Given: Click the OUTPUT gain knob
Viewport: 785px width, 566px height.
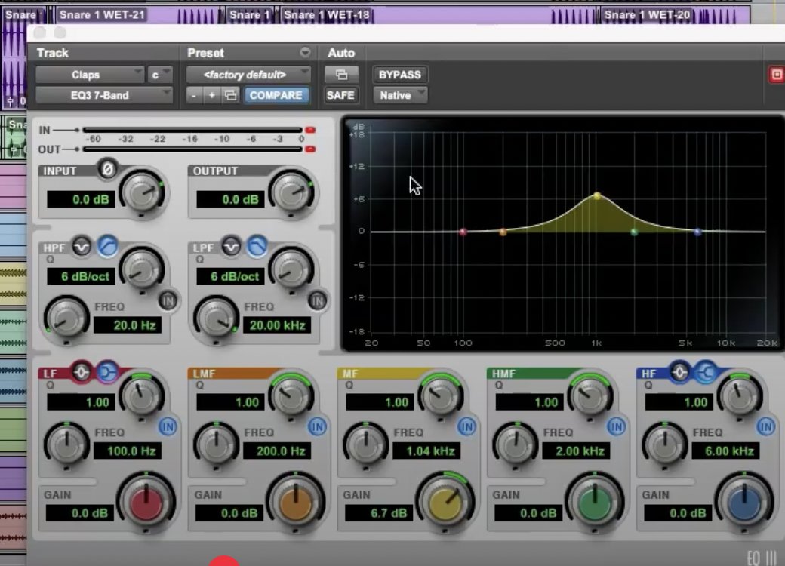Looking at the screenshot, I should coord(292,192).
